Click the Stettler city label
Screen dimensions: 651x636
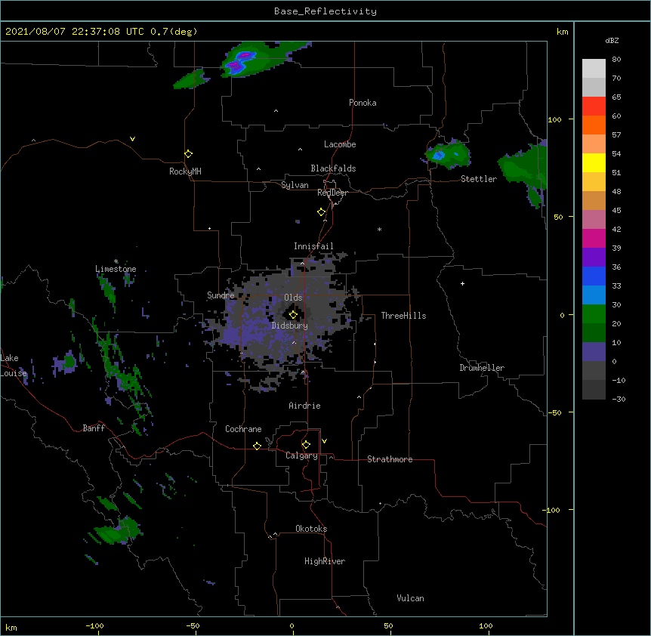click(479, 179)
